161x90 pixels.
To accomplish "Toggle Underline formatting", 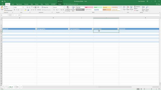I will (18, 10).
